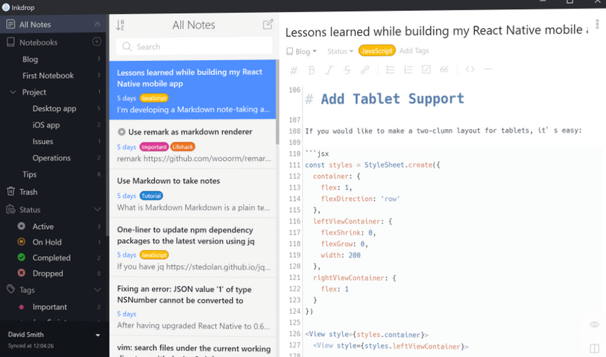The image size is (606, 357).
Task: Create a new note with compose icon
Action: [x=268, y=24]
